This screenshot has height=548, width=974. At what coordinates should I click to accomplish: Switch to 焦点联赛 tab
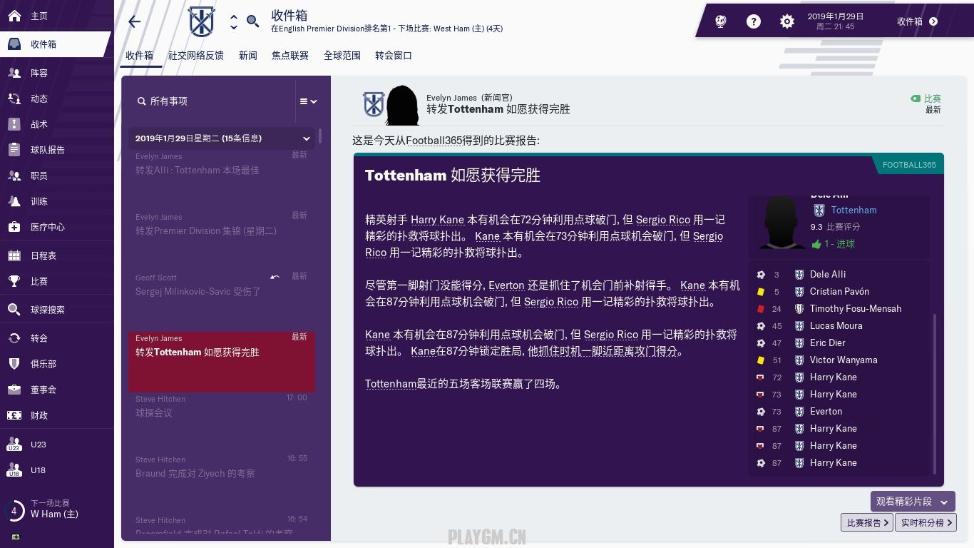click(x=290, y=56)
